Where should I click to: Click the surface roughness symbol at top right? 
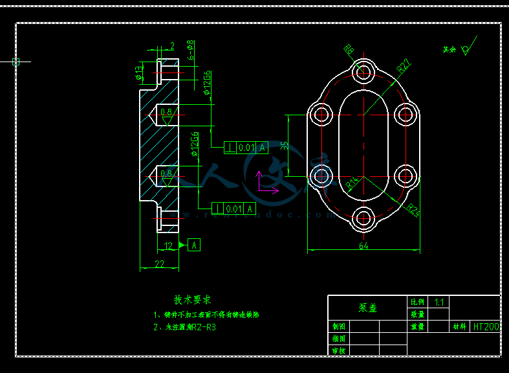[x=468, y=47]
